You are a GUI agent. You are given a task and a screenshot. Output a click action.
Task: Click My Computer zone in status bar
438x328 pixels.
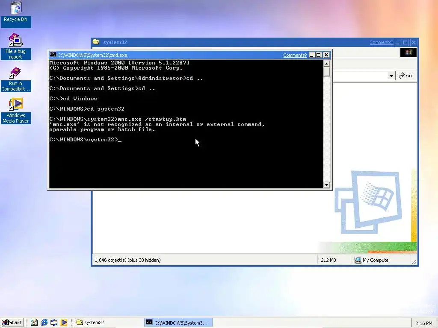pyautogui.click(x=373, y=260)
